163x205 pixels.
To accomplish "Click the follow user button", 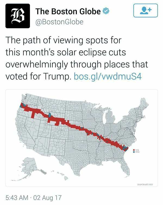I will pos(146,10).
